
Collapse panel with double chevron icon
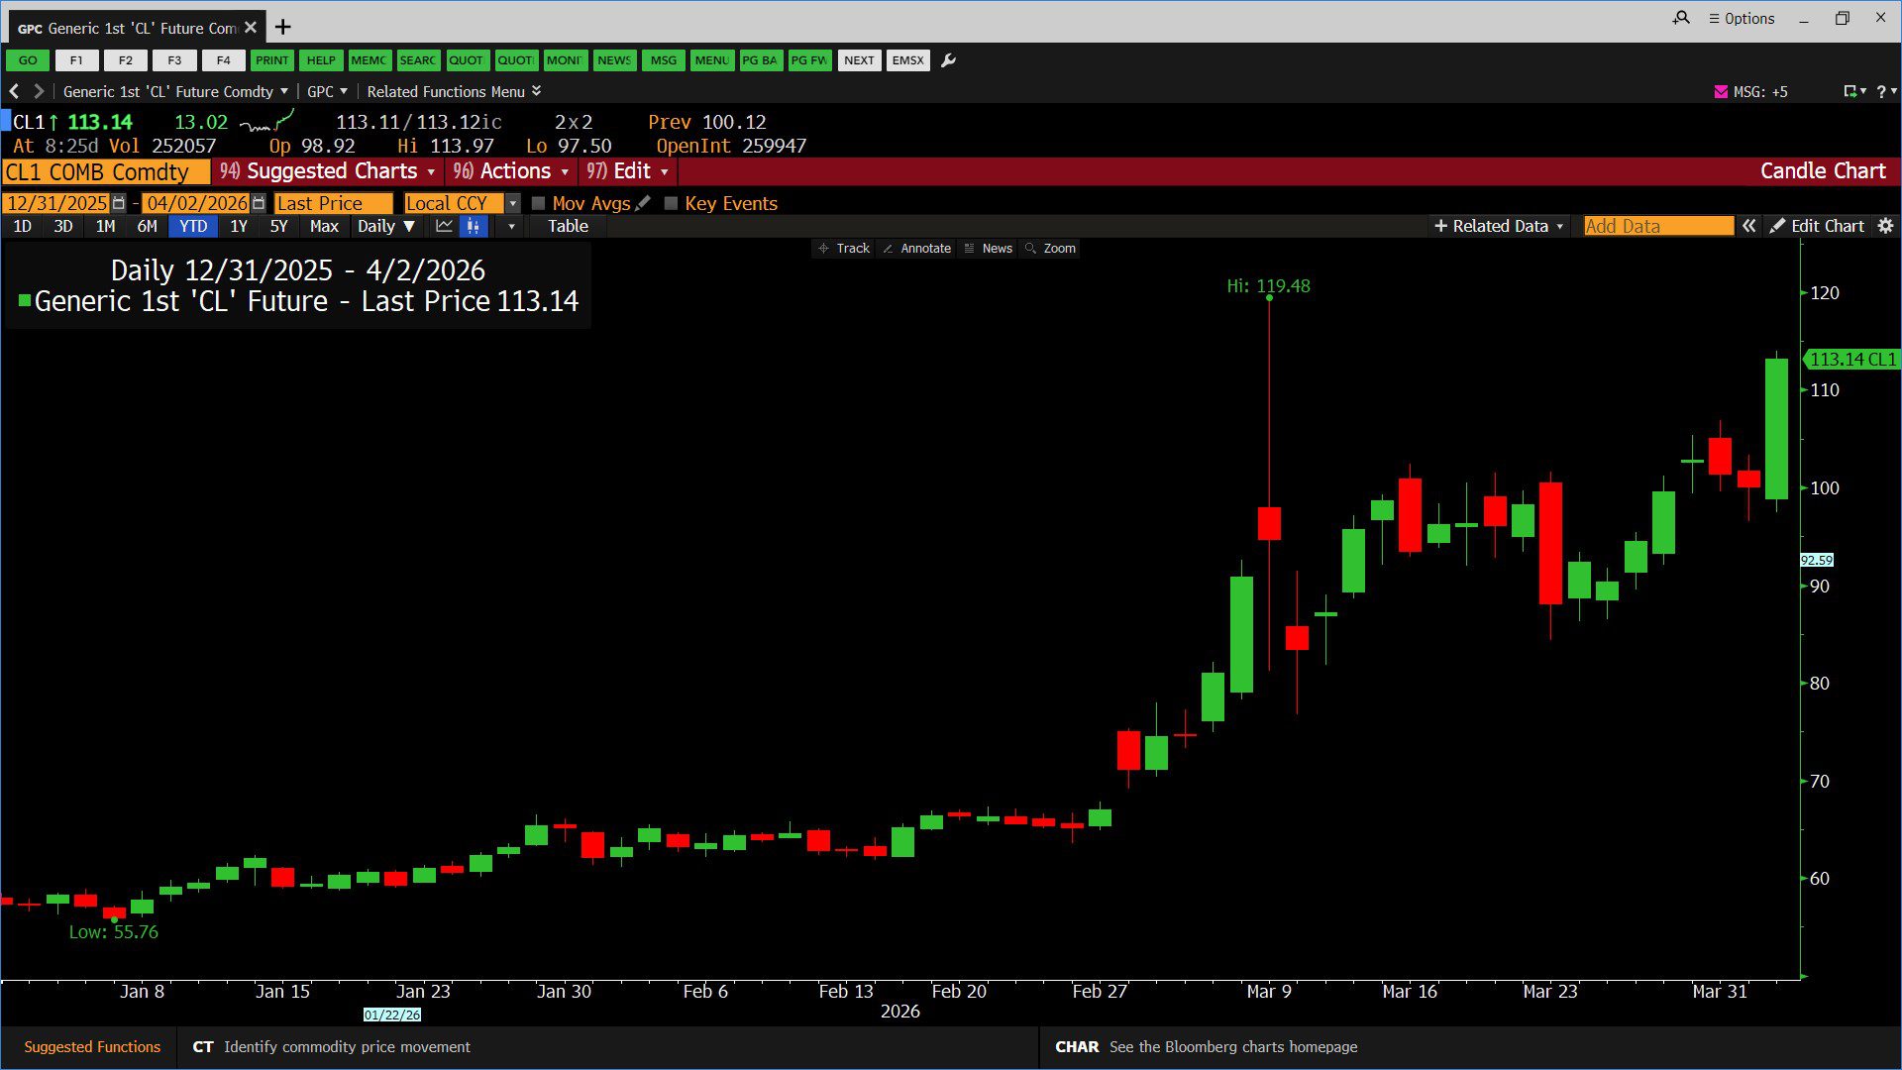point(1749,226)
